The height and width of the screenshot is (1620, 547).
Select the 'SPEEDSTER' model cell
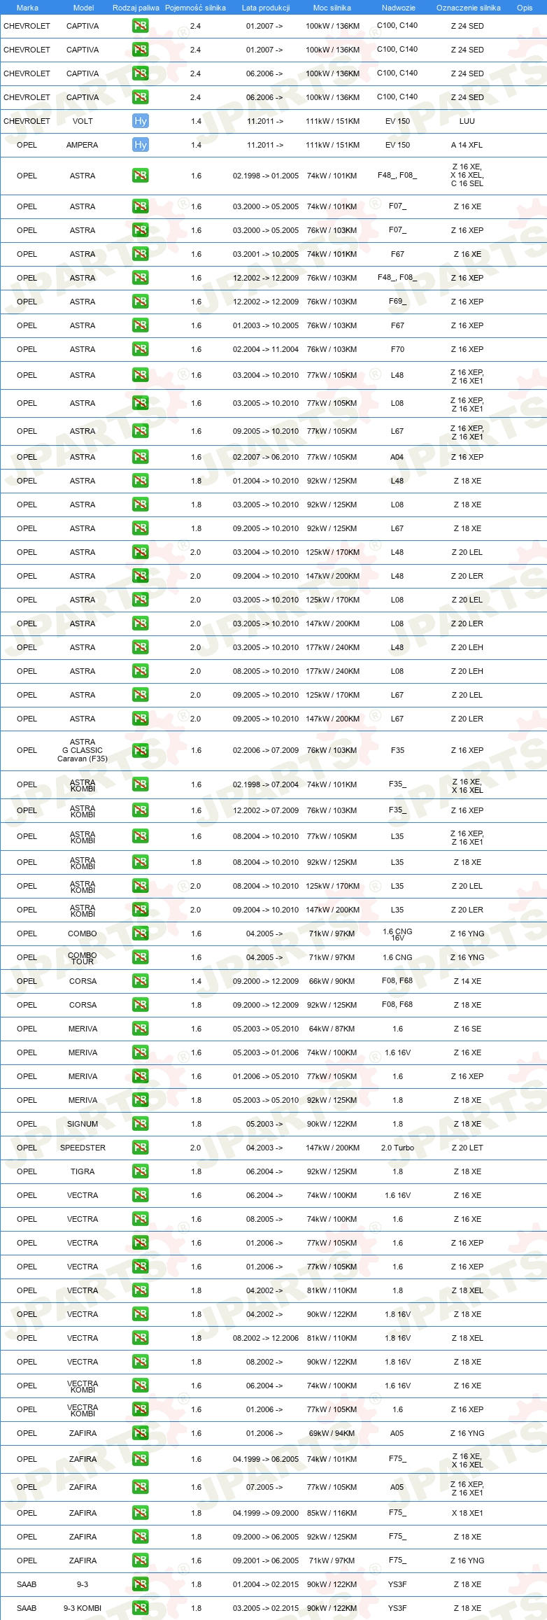point(83,1148)
